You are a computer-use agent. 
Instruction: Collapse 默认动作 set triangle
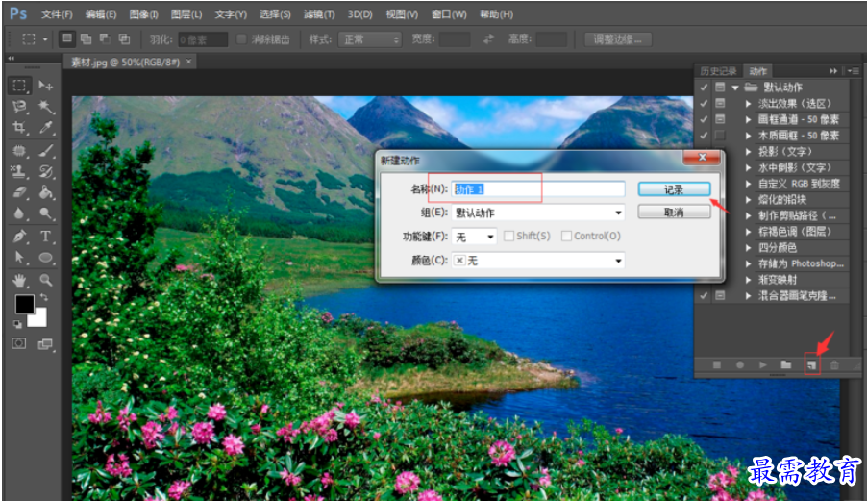[x=735, y=88]
